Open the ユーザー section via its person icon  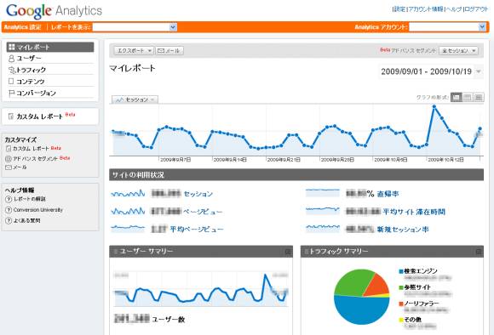point(11,59)
